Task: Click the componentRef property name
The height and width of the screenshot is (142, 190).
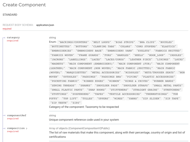Action: pos(17,115)
